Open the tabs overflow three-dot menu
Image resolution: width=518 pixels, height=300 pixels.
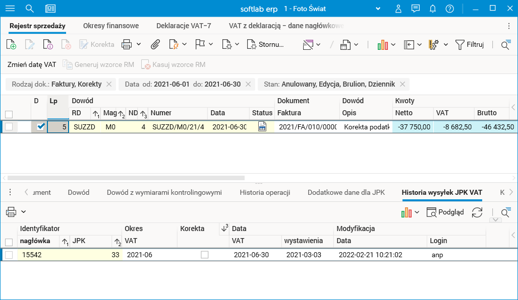click(x=509, y=26)
